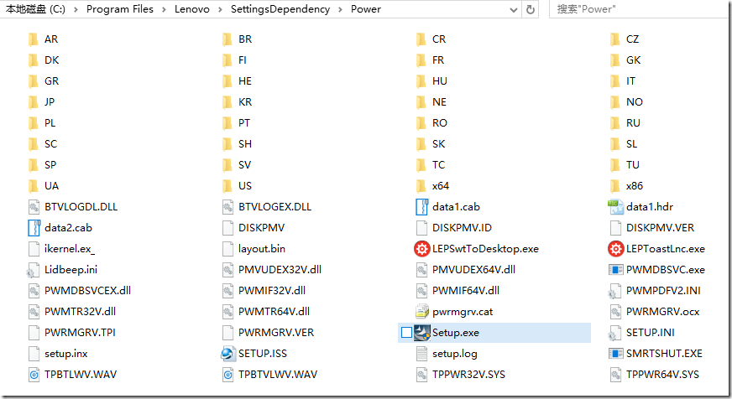732x399 pixels.
Task: Click the data1.cab archive icon
Action: 422,207
